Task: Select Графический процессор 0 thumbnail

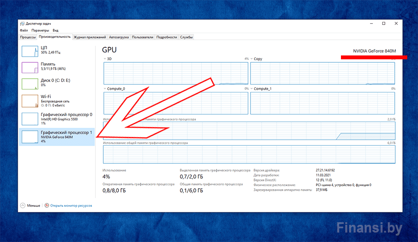Action: [x=30, y=119]
